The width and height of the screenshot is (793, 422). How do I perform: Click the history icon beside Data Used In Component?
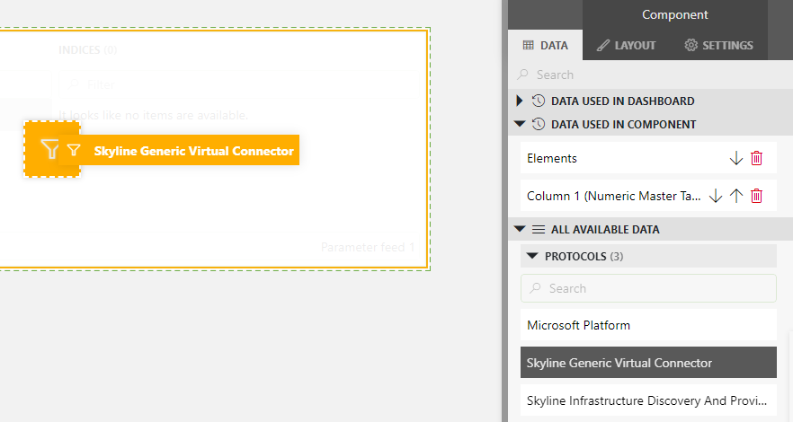(538, 124)
